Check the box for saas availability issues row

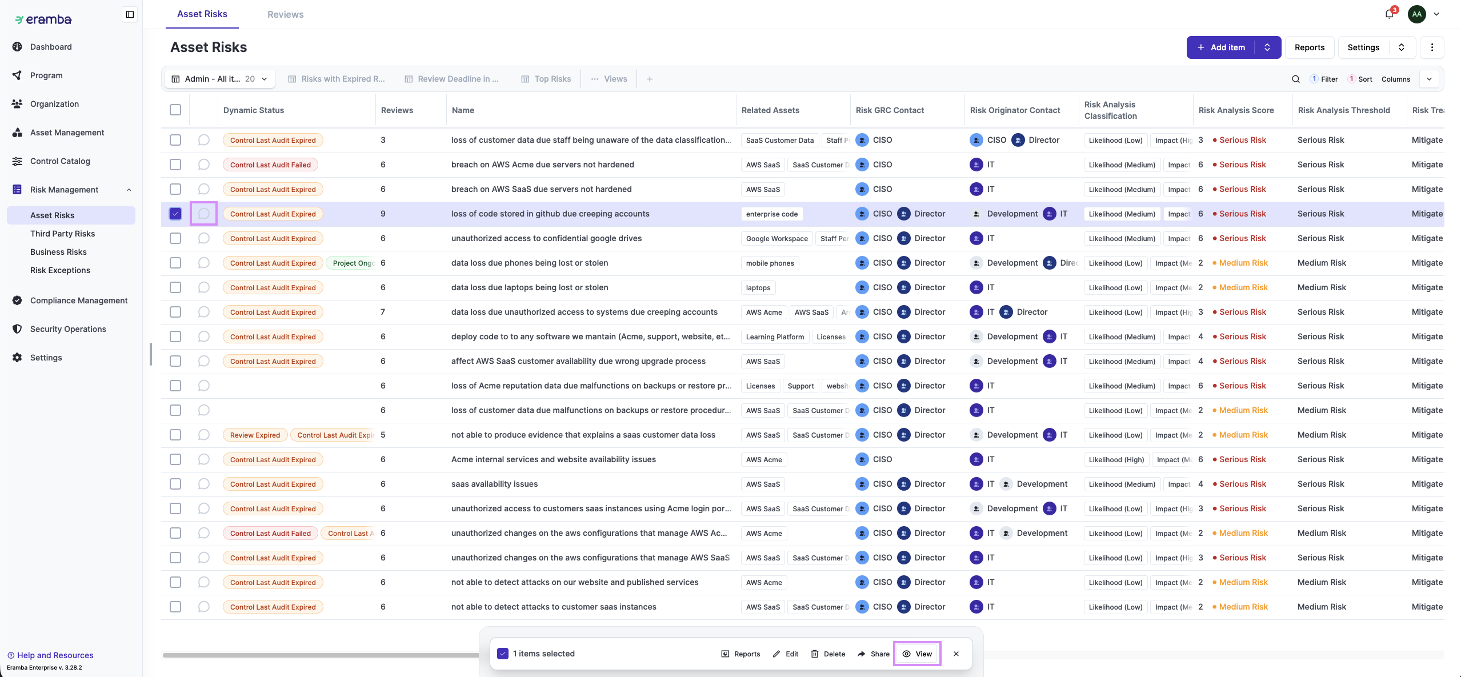(x=175, y=484)
